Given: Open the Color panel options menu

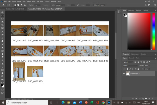Looking at the screenshot, I should coord(156,10).
